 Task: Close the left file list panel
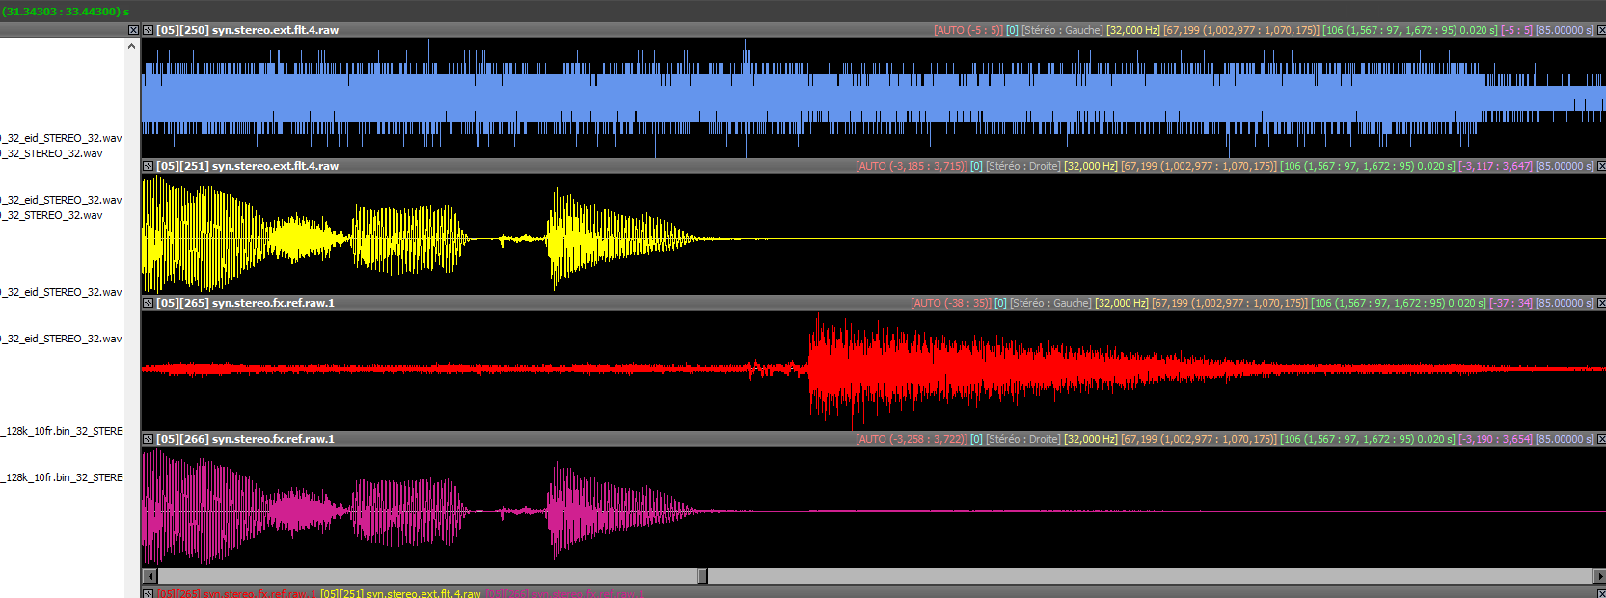click(133, 30)
